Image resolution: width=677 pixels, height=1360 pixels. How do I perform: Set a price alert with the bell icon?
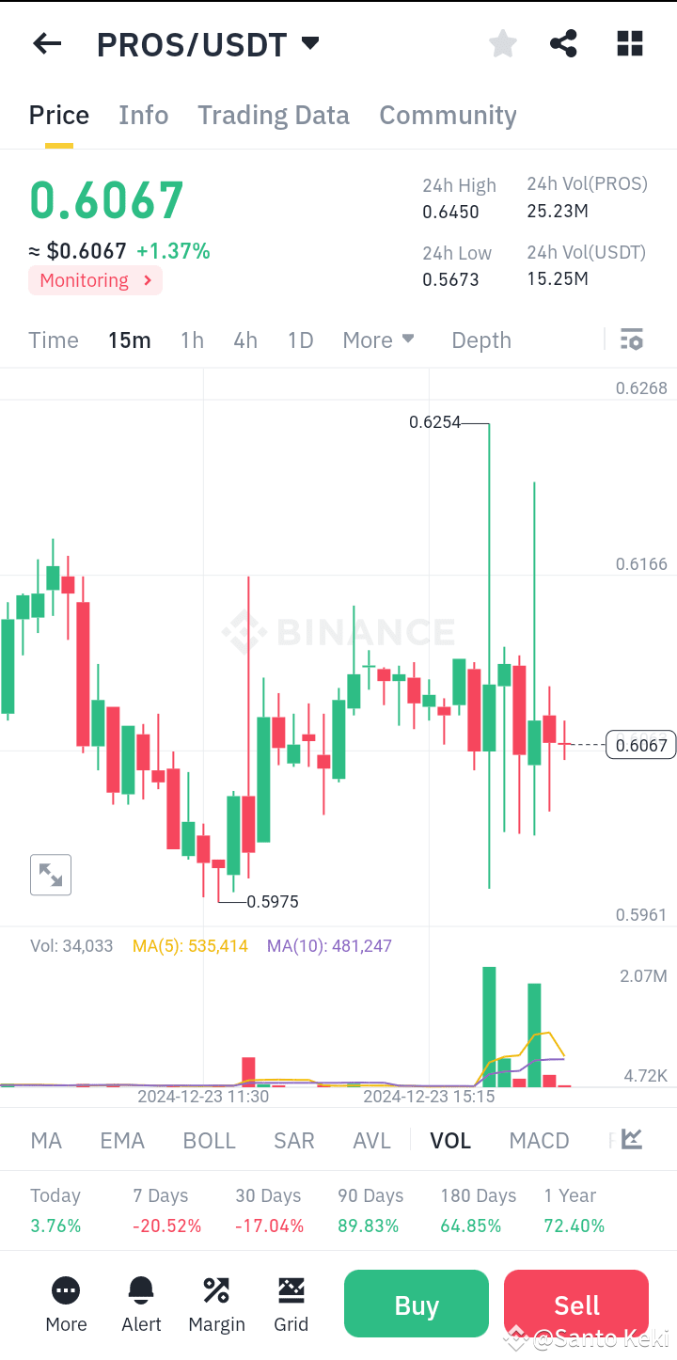141,1304
